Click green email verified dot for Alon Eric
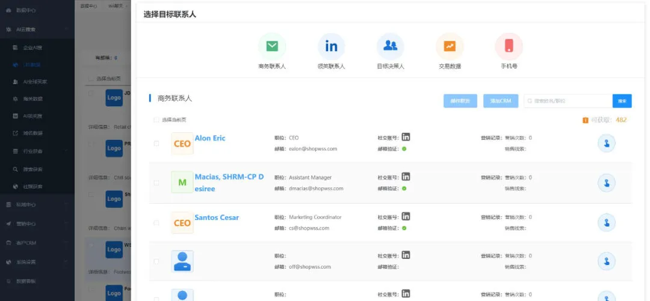The width and height of the screenshot is (650, 301). 404,148
